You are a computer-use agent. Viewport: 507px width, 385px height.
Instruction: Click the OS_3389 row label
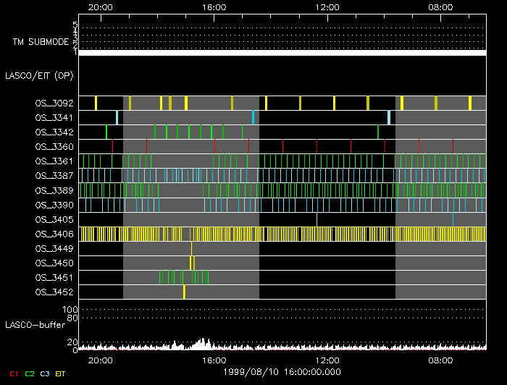54,190
